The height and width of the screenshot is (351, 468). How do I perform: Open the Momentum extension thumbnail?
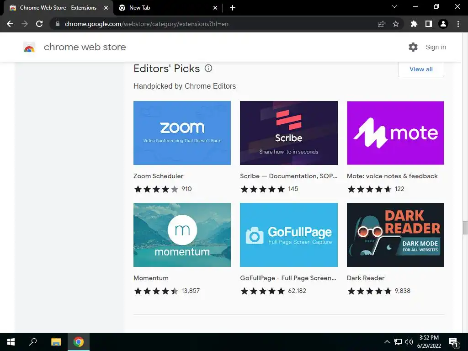(182, 235)
